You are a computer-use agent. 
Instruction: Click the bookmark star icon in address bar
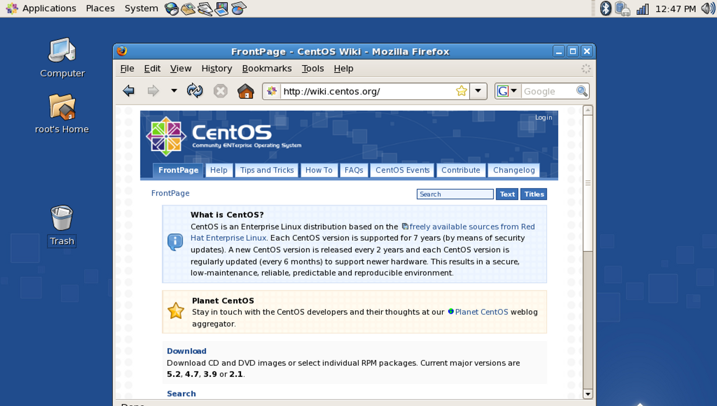(x=462, y=91)
